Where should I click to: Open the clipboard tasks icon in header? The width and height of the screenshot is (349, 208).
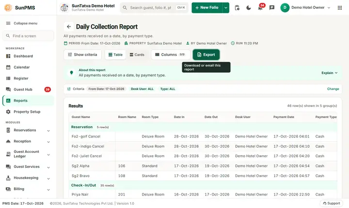237,8
